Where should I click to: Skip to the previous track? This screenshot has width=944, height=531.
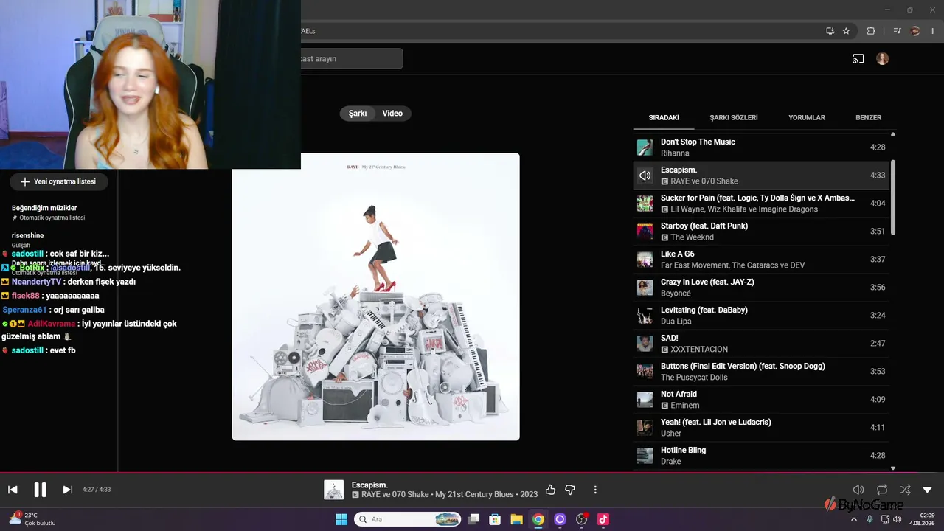point(13,490)
